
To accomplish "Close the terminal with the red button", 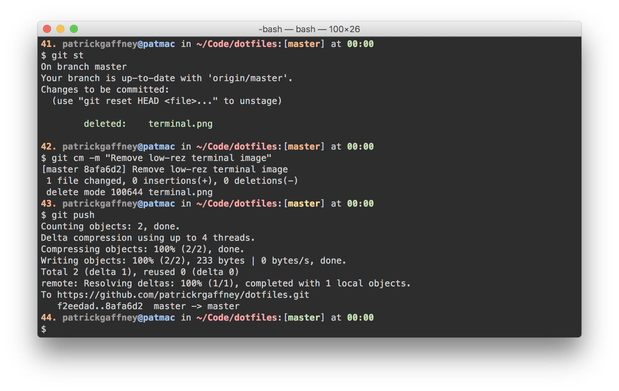I will tap(47, 29).
